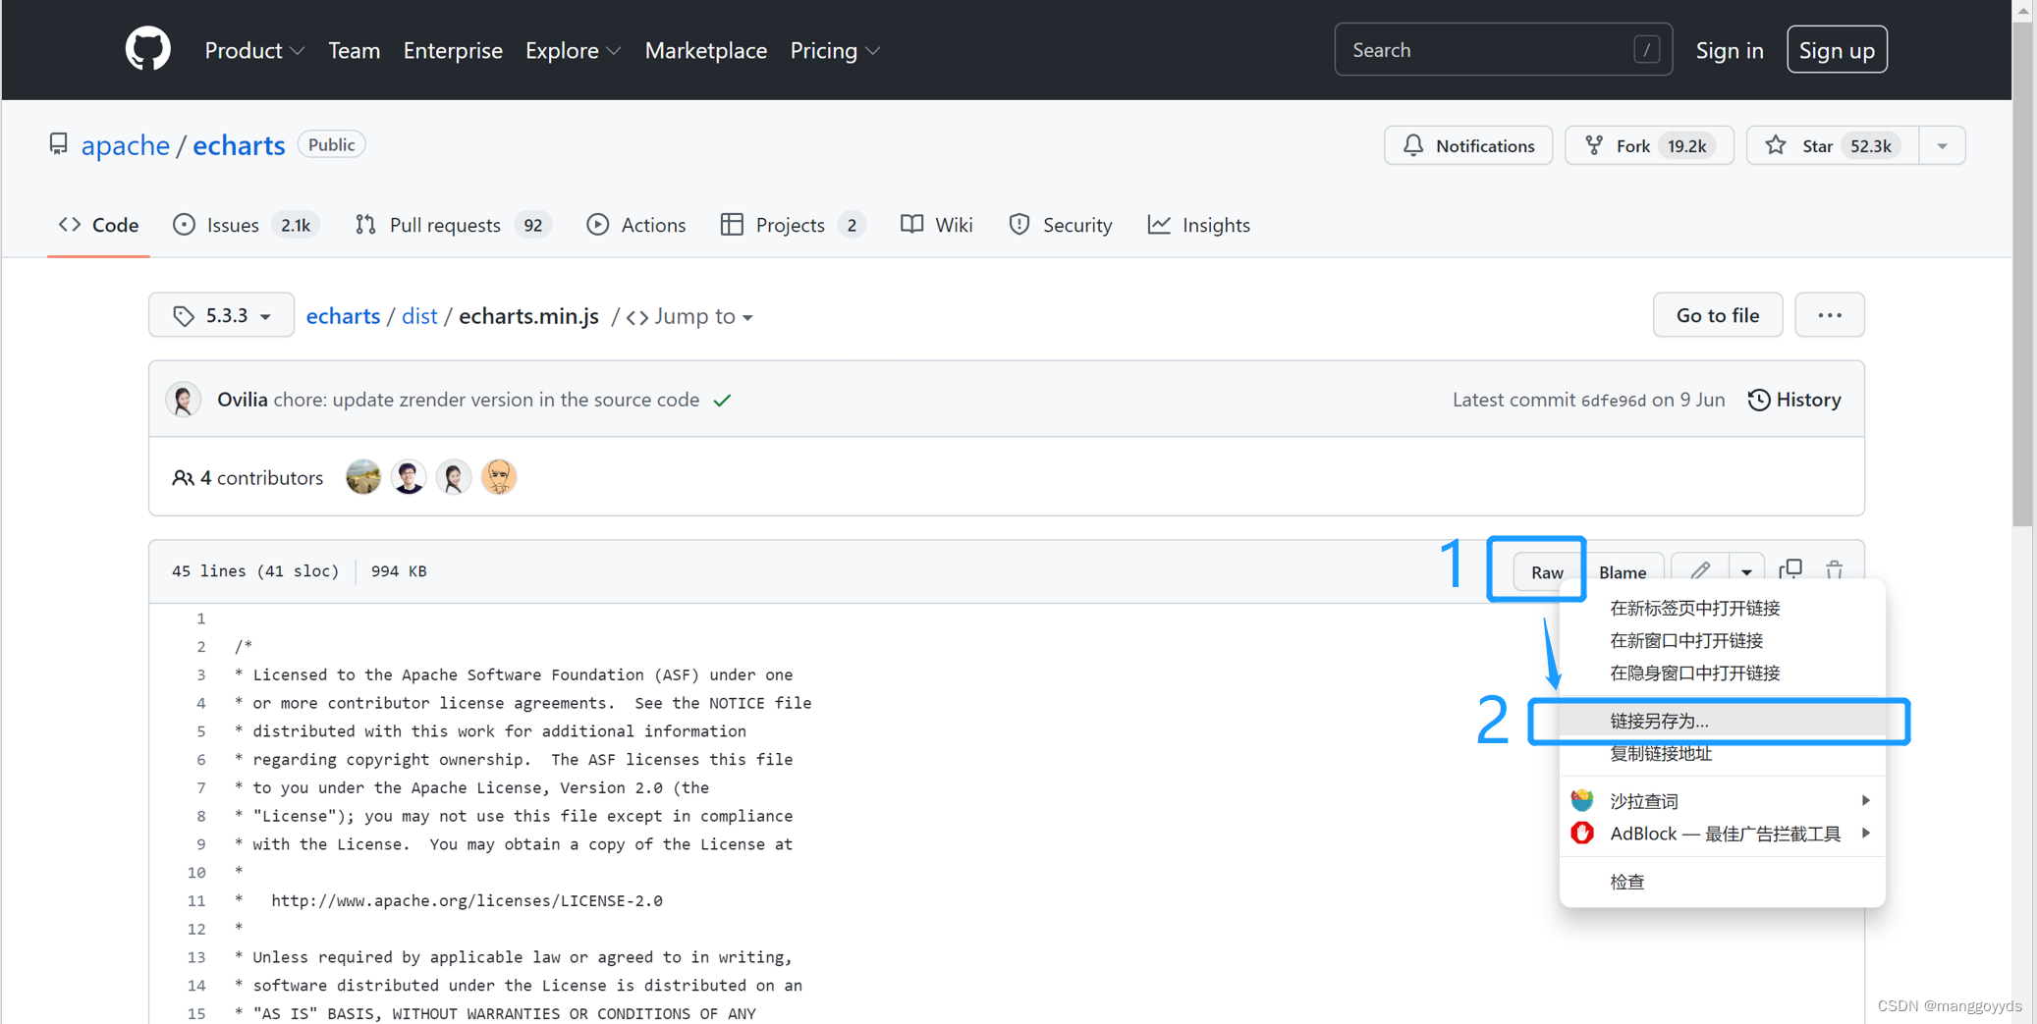The width and height of the screenshot is (2037, 1024).
Task: Click the 4 contributors link
Action: (x=248, y=478)
